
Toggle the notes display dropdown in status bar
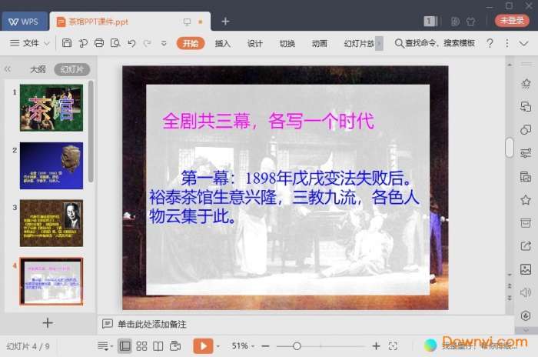[x=105, y=346]
